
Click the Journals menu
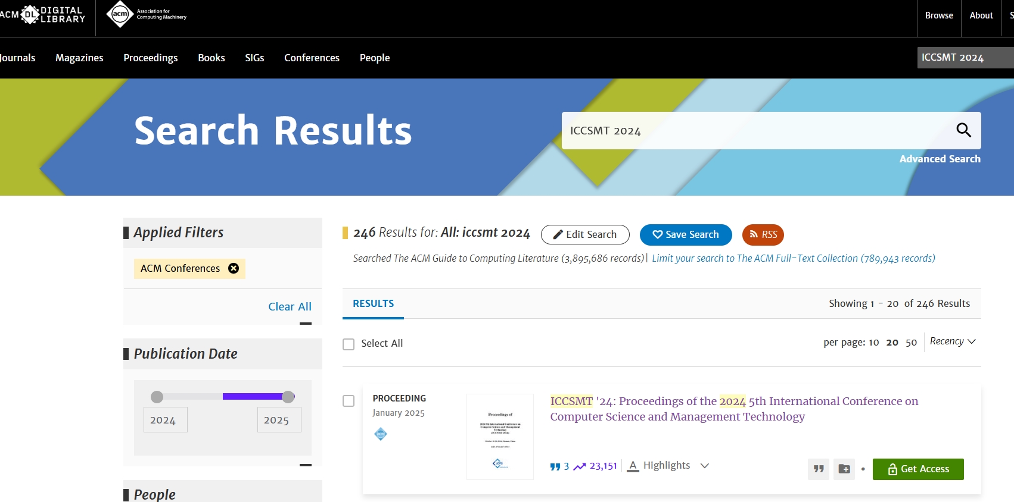(17, 58)
